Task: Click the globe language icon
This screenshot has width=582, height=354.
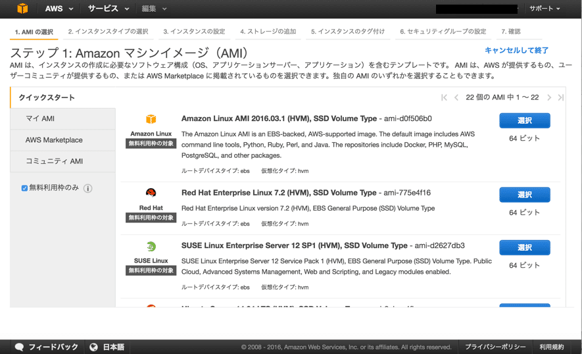Action: click(93, 347)
